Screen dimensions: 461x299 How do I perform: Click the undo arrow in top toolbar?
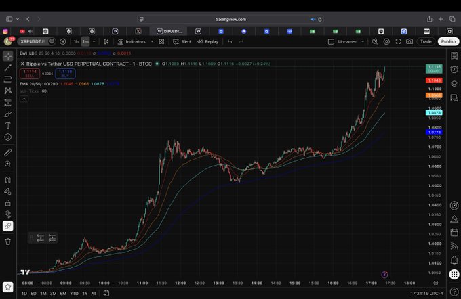[230, 42]
